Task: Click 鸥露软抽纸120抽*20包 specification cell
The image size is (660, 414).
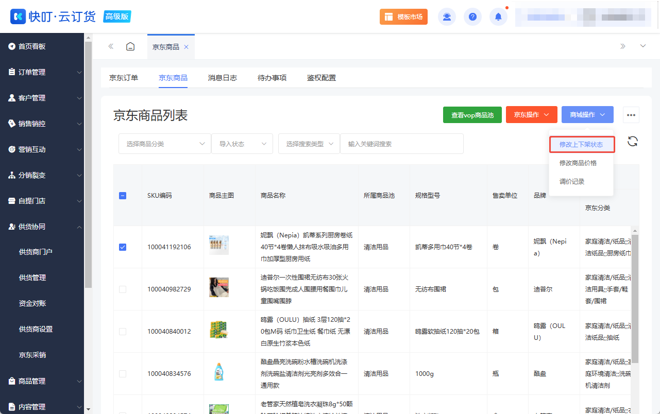Action: coord(447,332)
